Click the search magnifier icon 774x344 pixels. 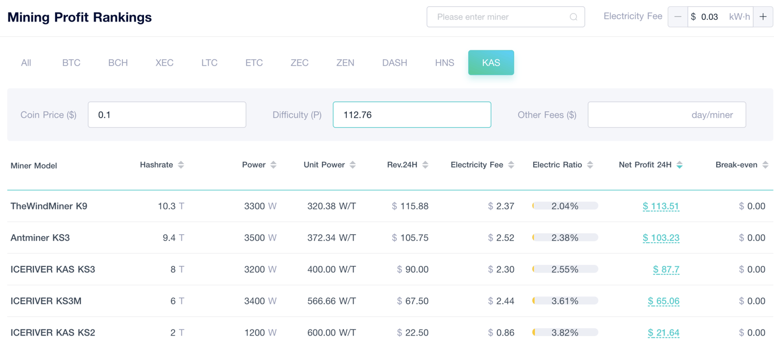573,17
